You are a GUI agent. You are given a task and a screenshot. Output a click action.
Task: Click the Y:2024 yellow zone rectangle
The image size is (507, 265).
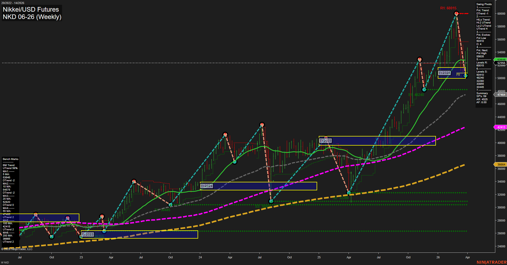(x=258, y=186)
